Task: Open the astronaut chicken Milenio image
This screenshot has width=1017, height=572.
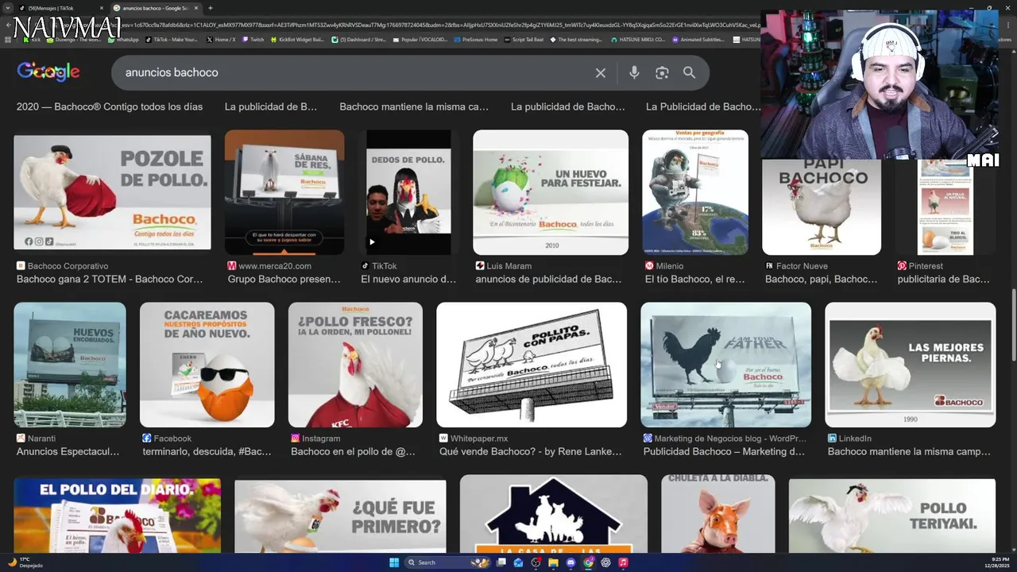Action: pyautogui.click(x=695, y=192)
